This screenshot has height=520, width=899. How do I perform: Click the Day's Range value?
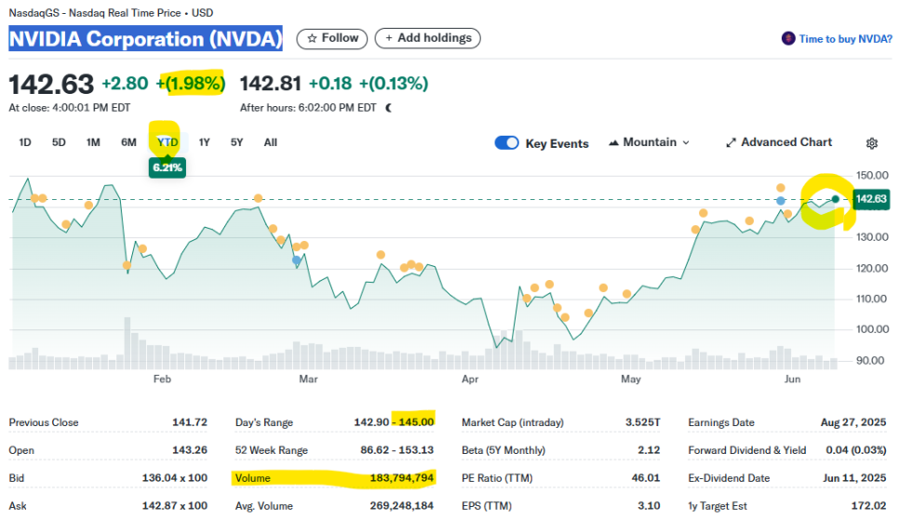[x=394, y=422]
